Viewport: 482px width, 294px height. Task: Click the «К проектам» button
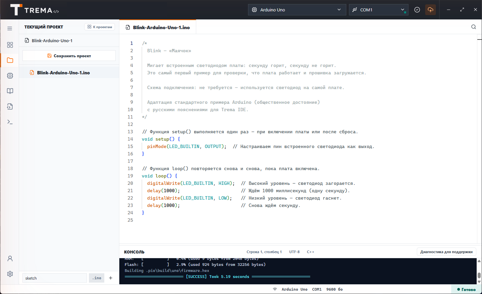[100, 27]
